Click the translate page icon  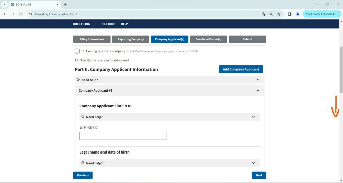pos(264,14)
